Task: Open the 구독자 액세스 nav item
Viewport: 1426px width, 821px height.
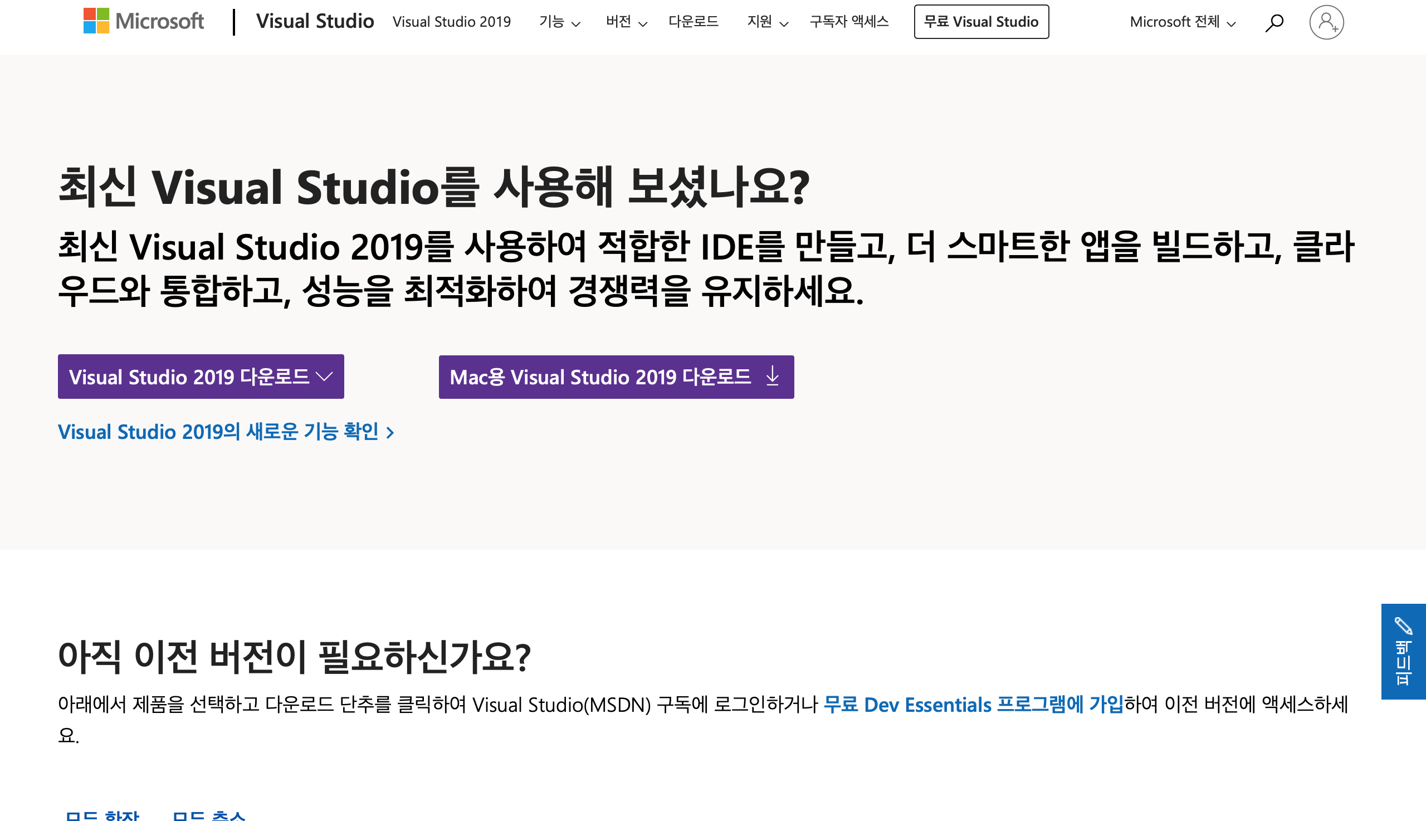Action: pyautogui.click(x=848, y=22)
